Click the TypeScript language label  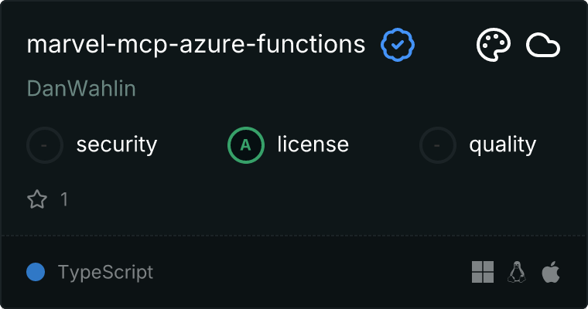[x=105, y=272]
